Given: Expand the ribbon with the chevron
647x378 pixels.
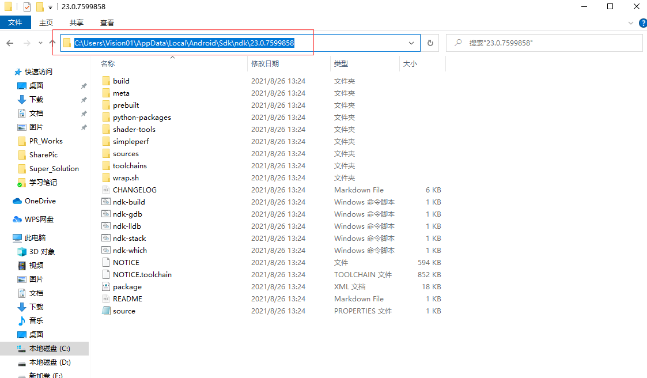Looking at the screenshot, I should tap(630, 23).
